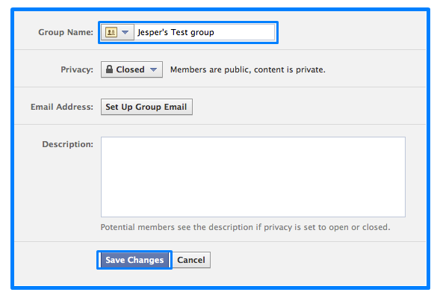The height and width of the screenshot is (295, 434).
Task: Click the Email Address label
Action: tap(62, 107)
